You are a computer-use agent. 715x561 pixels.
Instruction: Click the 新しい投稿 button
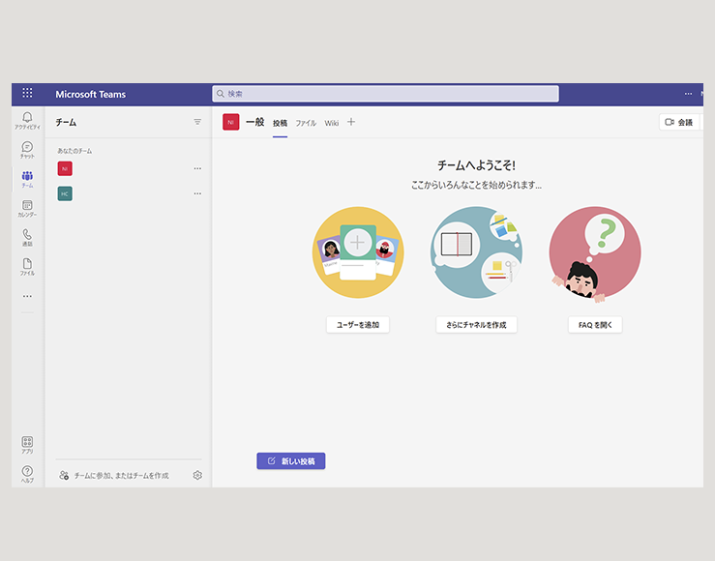(x=291, y=461)
